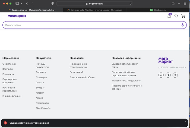
Task: Open the Промокоды link
Action: click(x=42, y=103)
